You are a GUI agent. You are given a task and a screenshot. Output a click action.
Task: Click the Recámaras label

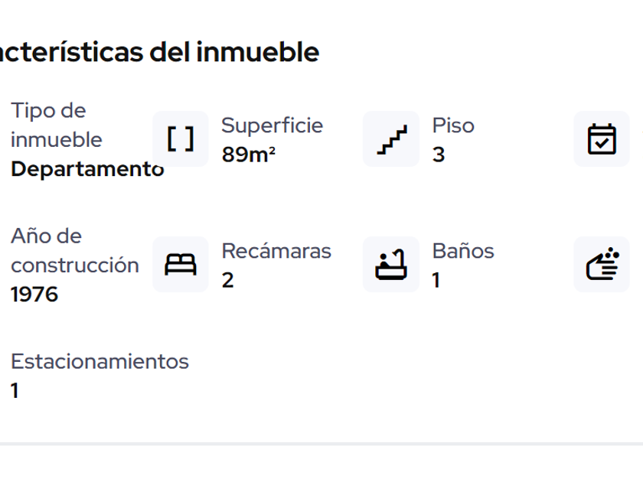[276, 251]
